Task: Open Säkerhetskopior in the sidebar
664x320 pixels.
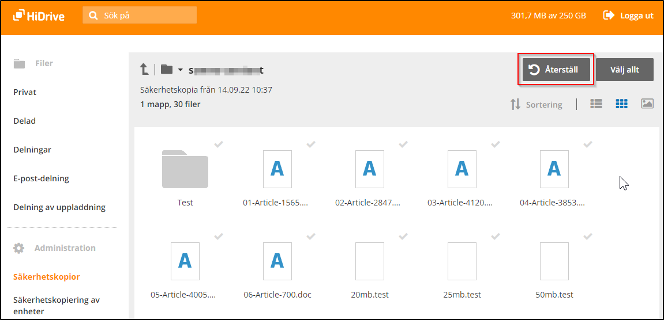Action: tap(47, 277)
